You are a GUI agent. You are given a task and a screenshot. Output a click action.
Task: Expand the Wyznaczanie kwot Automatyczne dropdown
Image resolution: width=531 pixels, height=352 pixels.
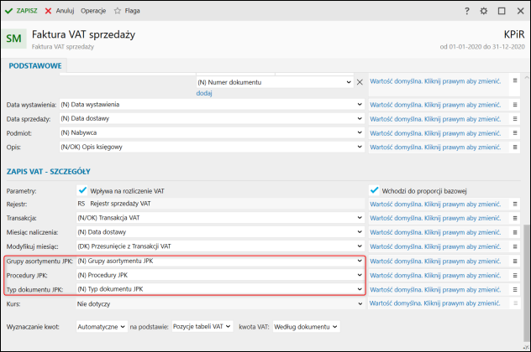(x=123, y=326)
